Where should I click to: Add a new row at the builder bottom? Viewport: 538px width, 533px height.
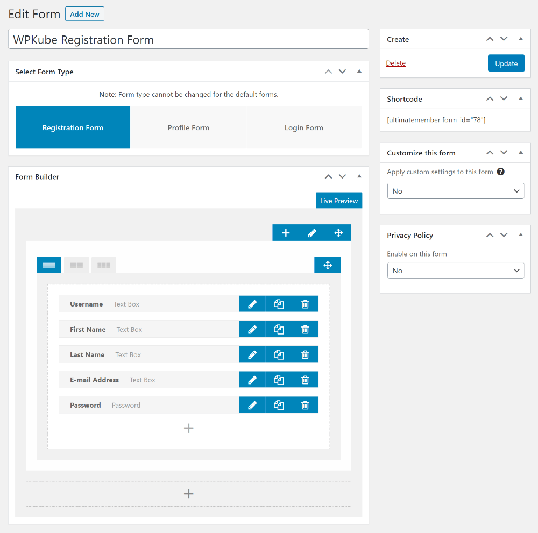click(x=188, y=494)
